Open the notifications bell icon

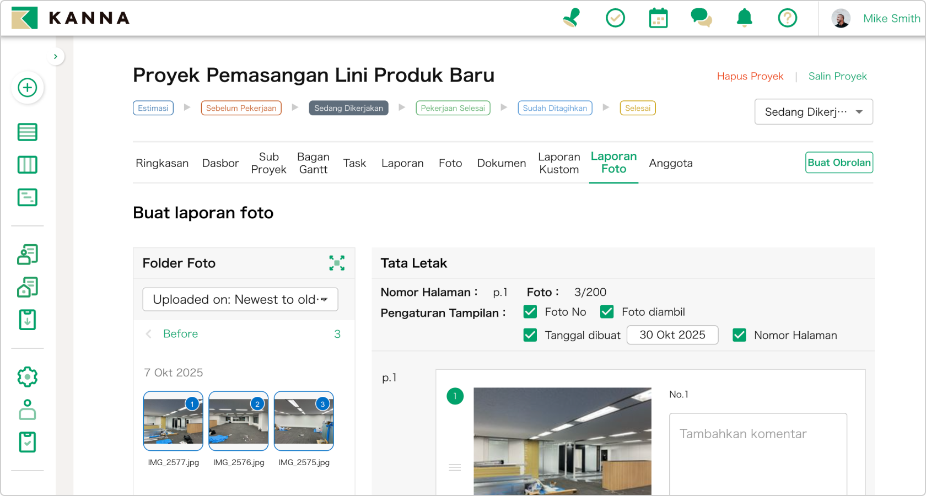(x=744, y=18)
